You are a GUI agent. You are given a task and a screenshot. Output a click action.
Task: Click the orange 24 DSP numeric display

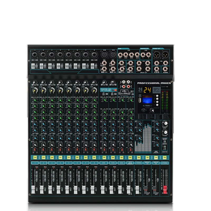pos(147,90)
